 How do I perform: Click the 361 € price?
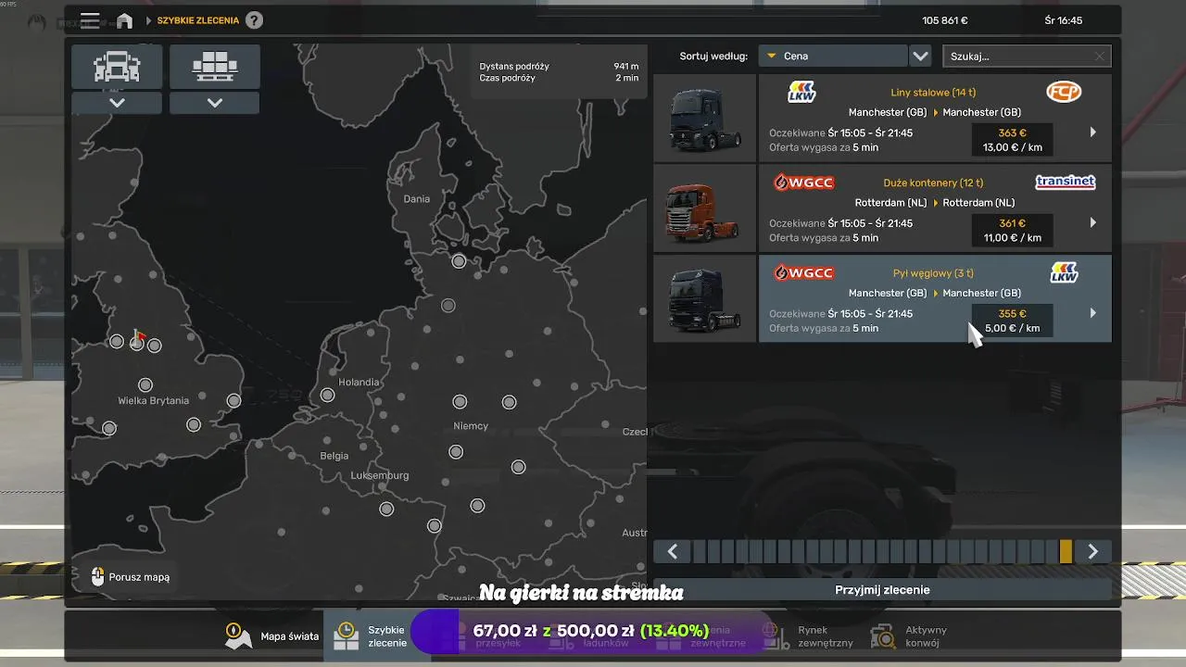(x=1012, y=223)
